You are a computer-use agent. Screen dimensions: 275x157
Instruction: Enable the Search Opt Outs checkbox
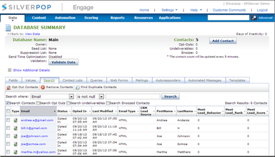pos(38,103)
